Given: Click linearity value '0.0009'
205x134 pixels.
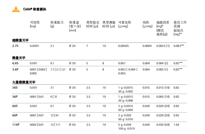Looking at the screenshot, I should 147,46.
